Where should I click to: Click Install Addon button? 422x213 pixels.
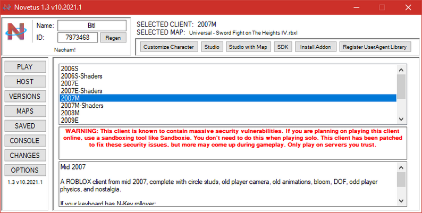[x=315, y=47]
